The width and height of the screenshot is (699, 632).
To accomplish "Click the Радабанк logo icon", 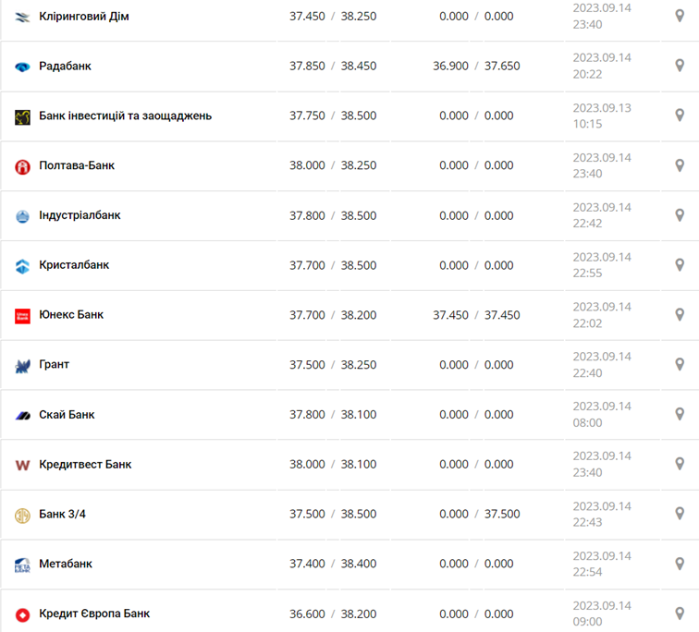I will click(23, 67).
